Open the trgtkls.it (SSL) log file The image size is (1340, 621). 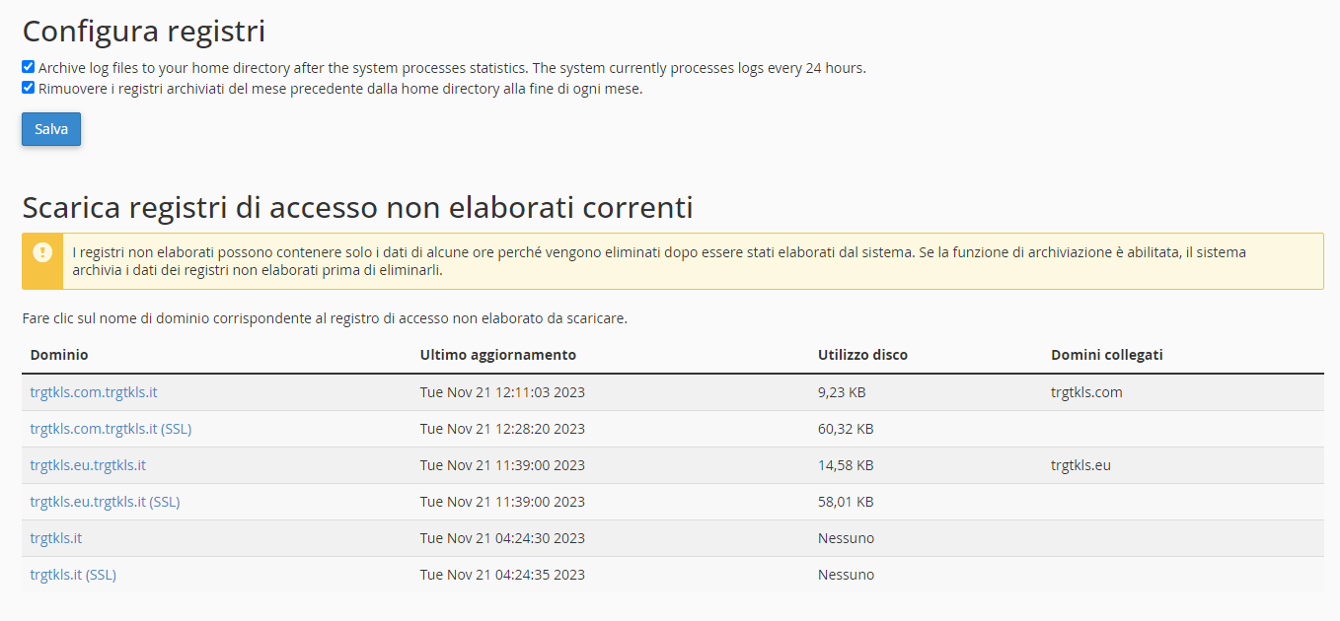71,574
